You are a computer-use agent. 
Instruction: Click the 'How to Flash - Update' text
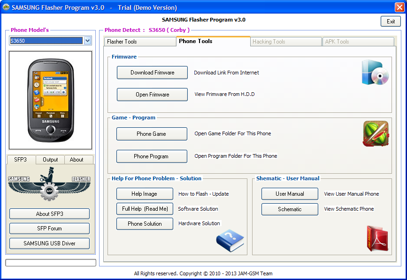tap(204, 194)
